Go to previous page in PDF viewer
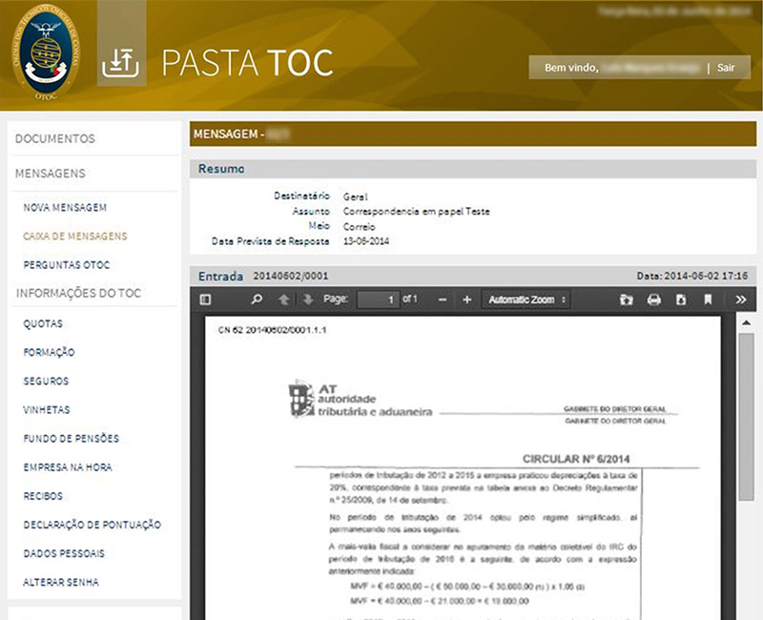Image resolution: width=763 pixels, height=620 pixels. (283, 300)
